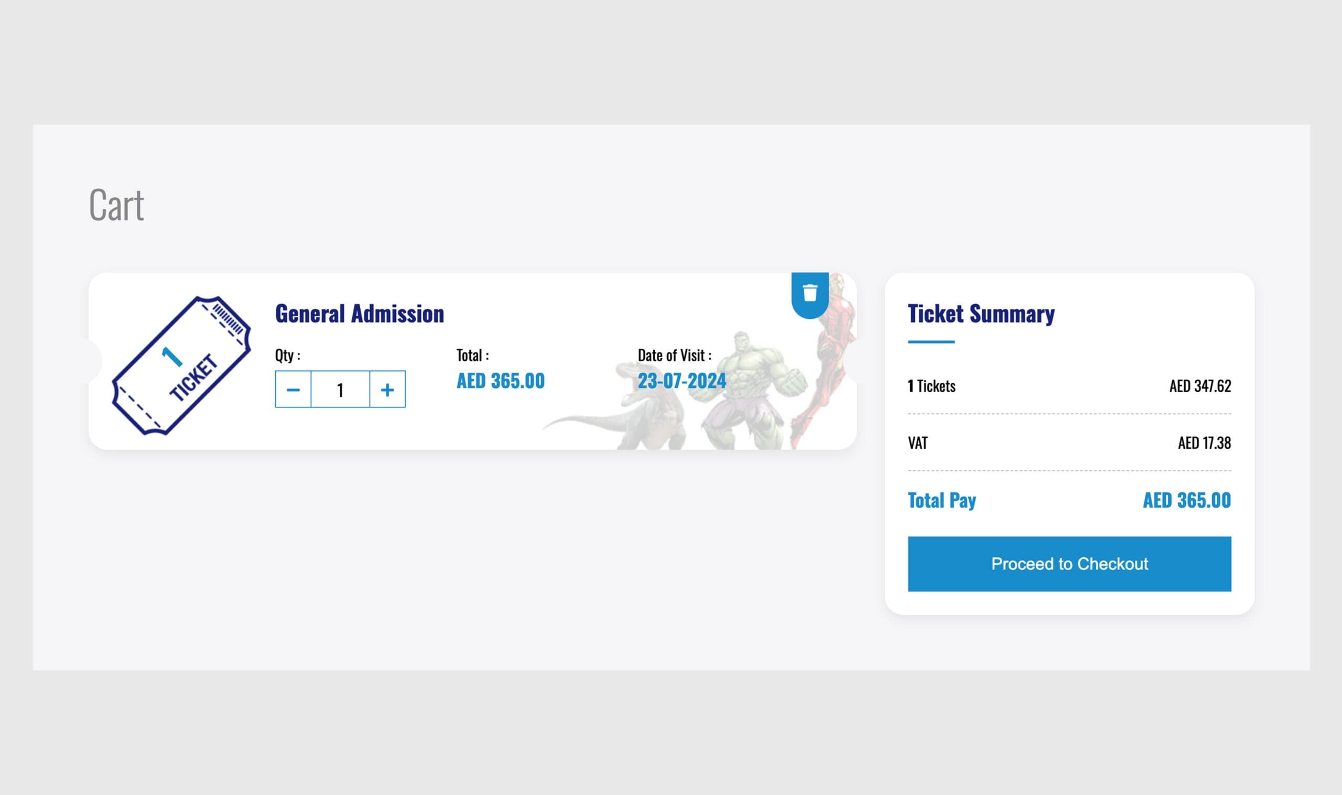Click the ticket stub illustration icon
The width and height of the screenshot is (1342, 795).
(181, 366)
